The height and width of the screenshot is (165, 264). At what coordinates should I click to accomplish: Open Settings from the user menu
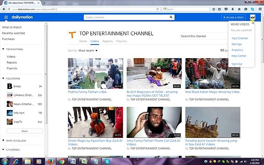point(236,44)
